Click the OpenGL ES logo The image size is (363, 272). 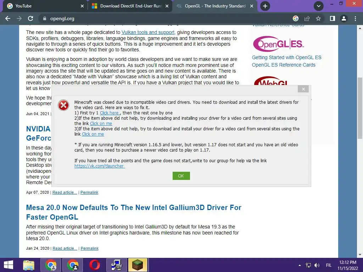pos(279,44)
